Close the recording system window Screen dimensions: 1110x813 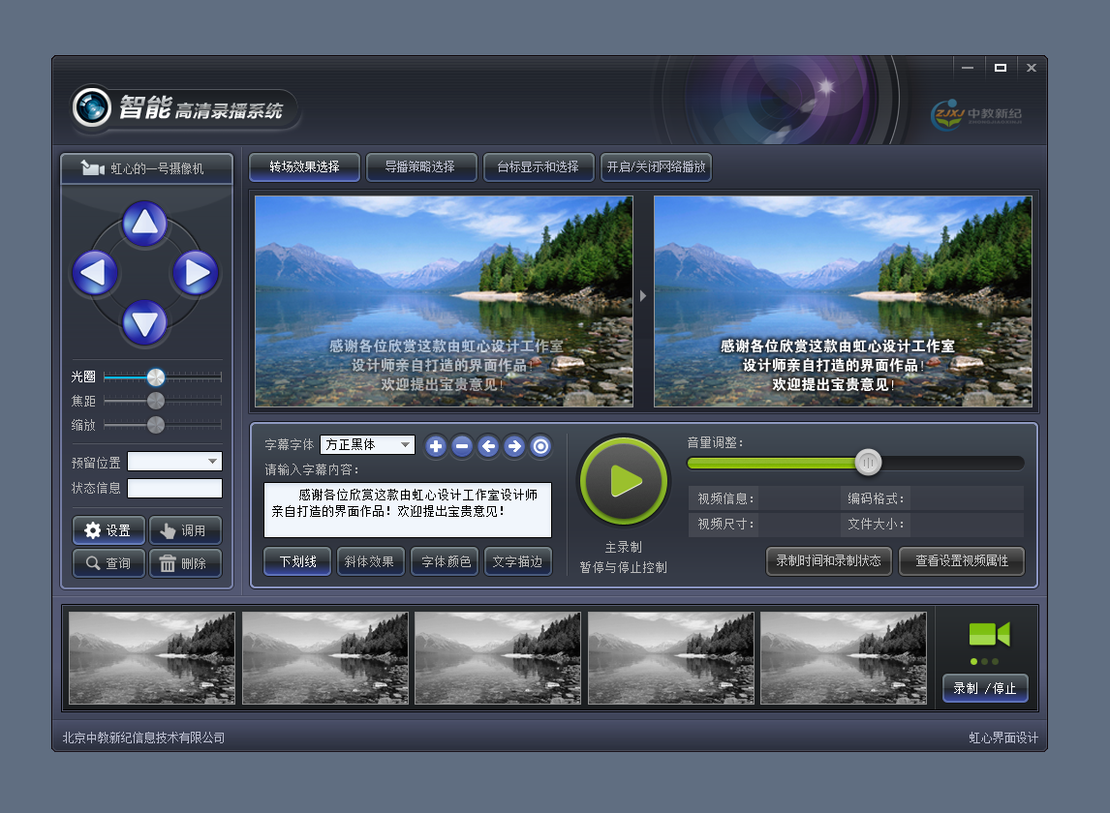click(x=1032, y=68)
